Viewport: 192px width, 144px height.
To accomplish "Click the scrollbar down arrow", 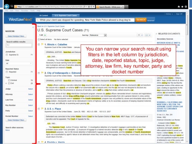I will coord(187,142).
